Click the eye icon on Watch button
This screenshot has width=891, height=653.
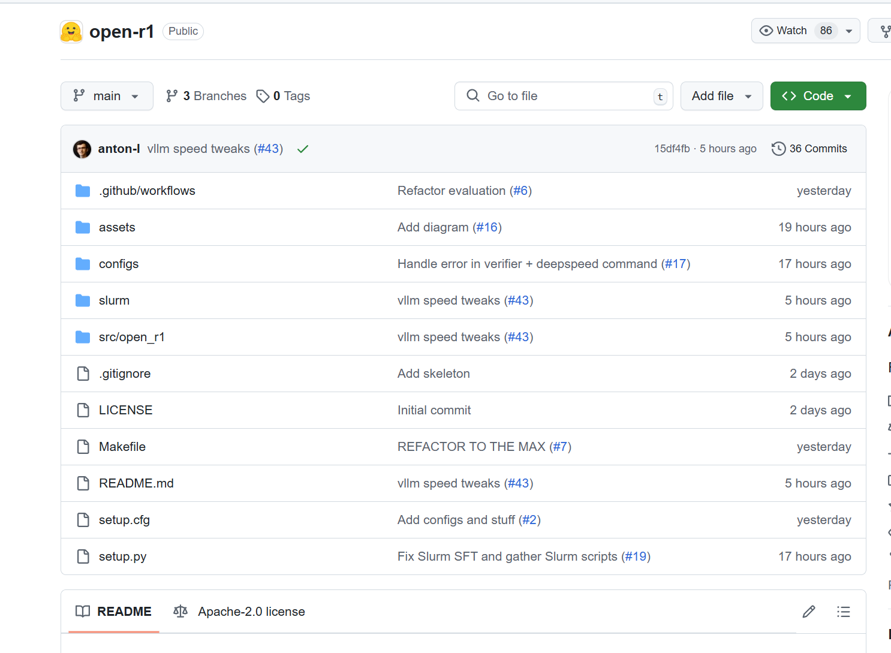coord(766,31)
